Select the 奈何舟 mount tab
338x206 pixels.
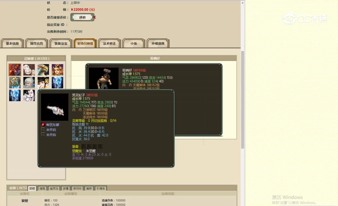tap(77, 188)
